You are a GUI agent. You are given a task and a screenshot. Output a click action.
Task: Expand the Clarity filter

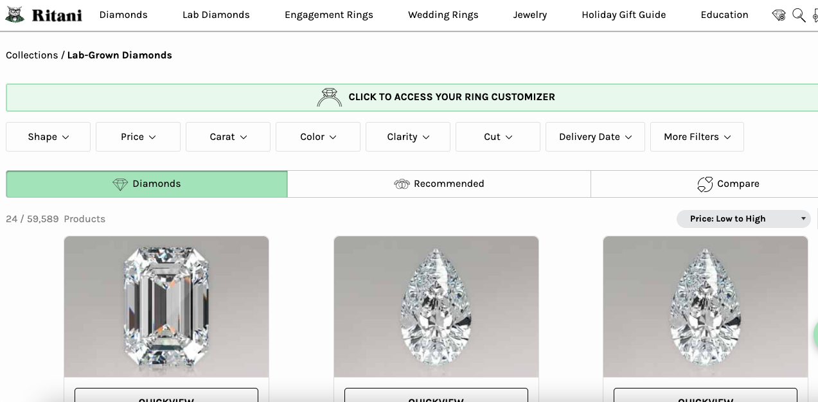click(408, 137)
